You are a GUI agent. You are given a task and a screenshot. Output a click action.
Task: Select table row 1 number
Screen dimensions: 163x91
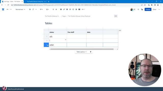tap(46, 36)
